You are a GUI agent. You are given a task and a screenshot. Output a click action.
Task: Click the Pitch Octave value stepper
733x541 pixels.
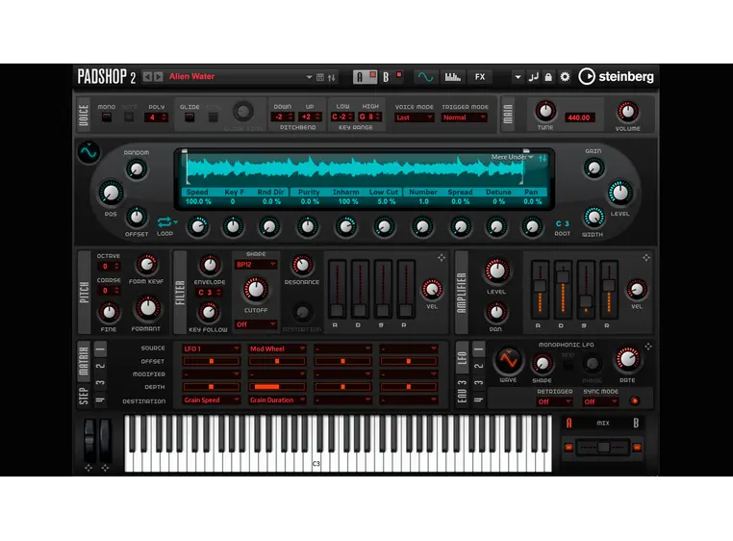(x=109, y=267)
